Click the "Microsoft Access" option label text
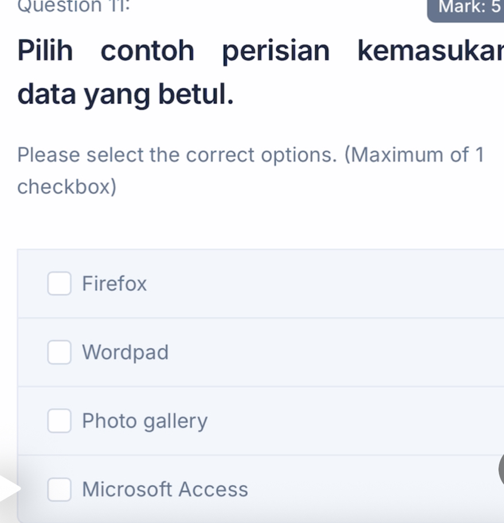Screen dimensions: 504x523 point(165,490)
